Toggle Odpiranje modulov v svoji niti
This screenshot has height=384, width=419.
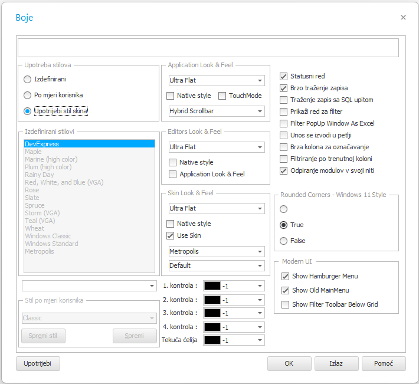[283, 170]
